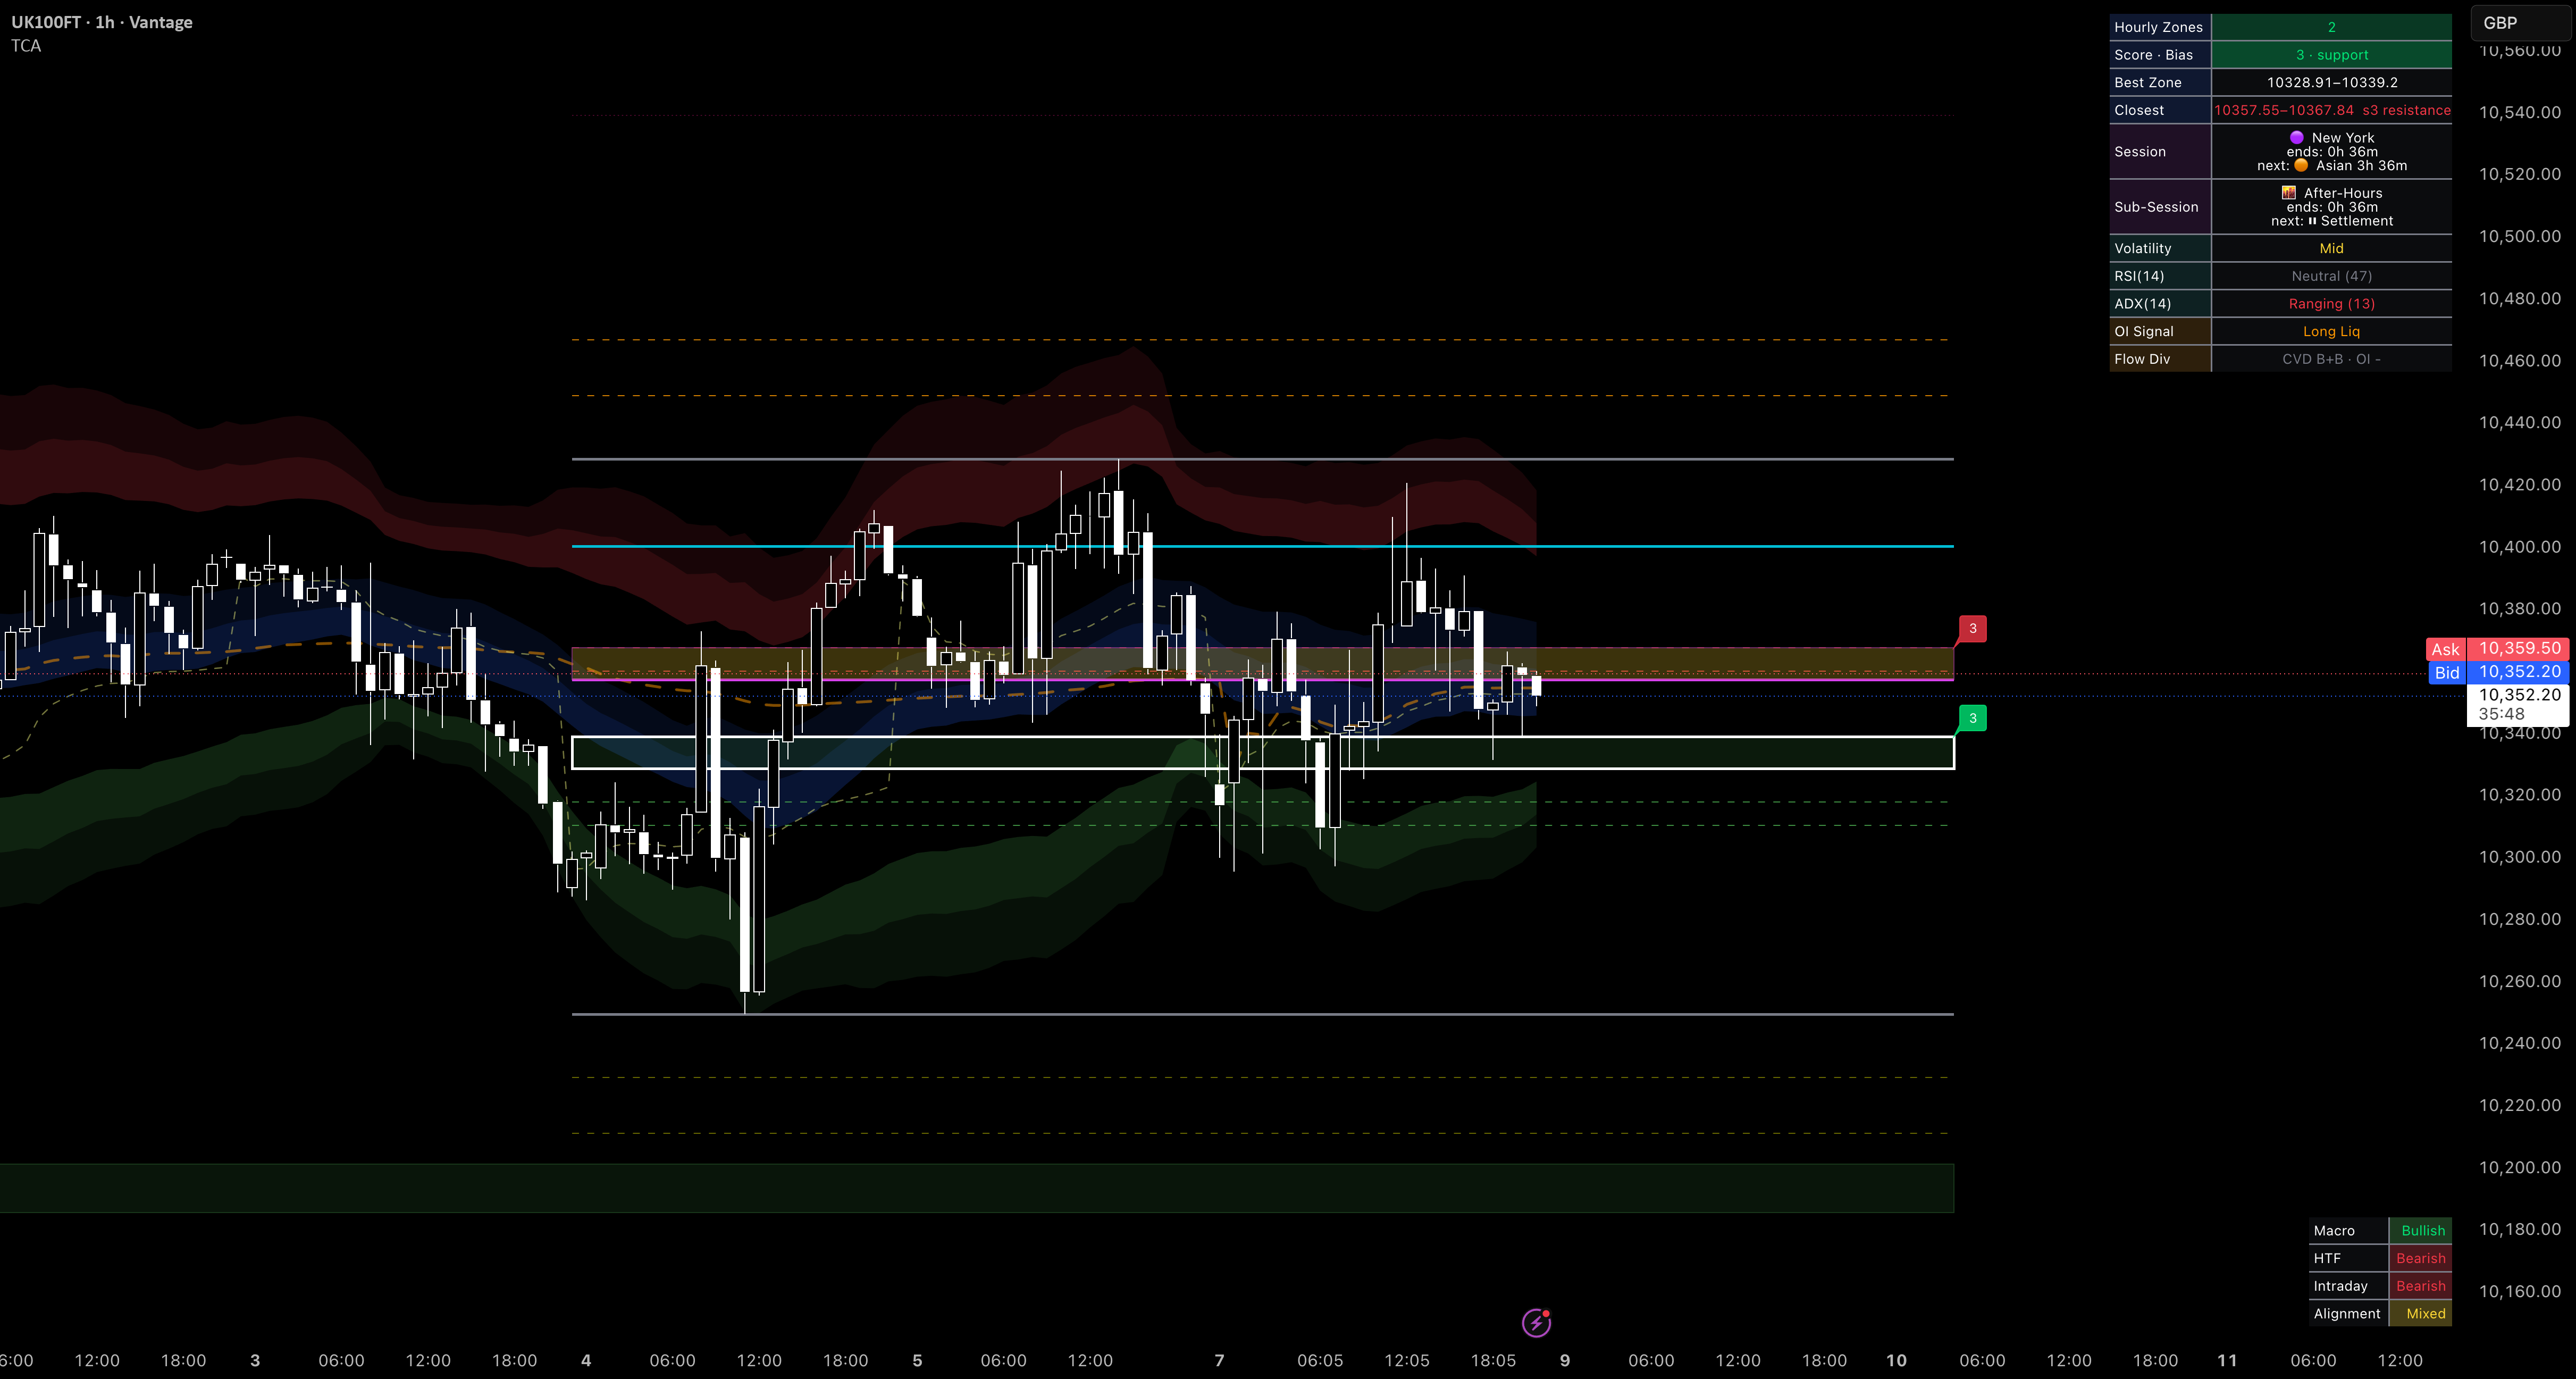The image size is (2576, 1379).
Task: Click the orange Asian session dot
Action: click(2301, 166)
